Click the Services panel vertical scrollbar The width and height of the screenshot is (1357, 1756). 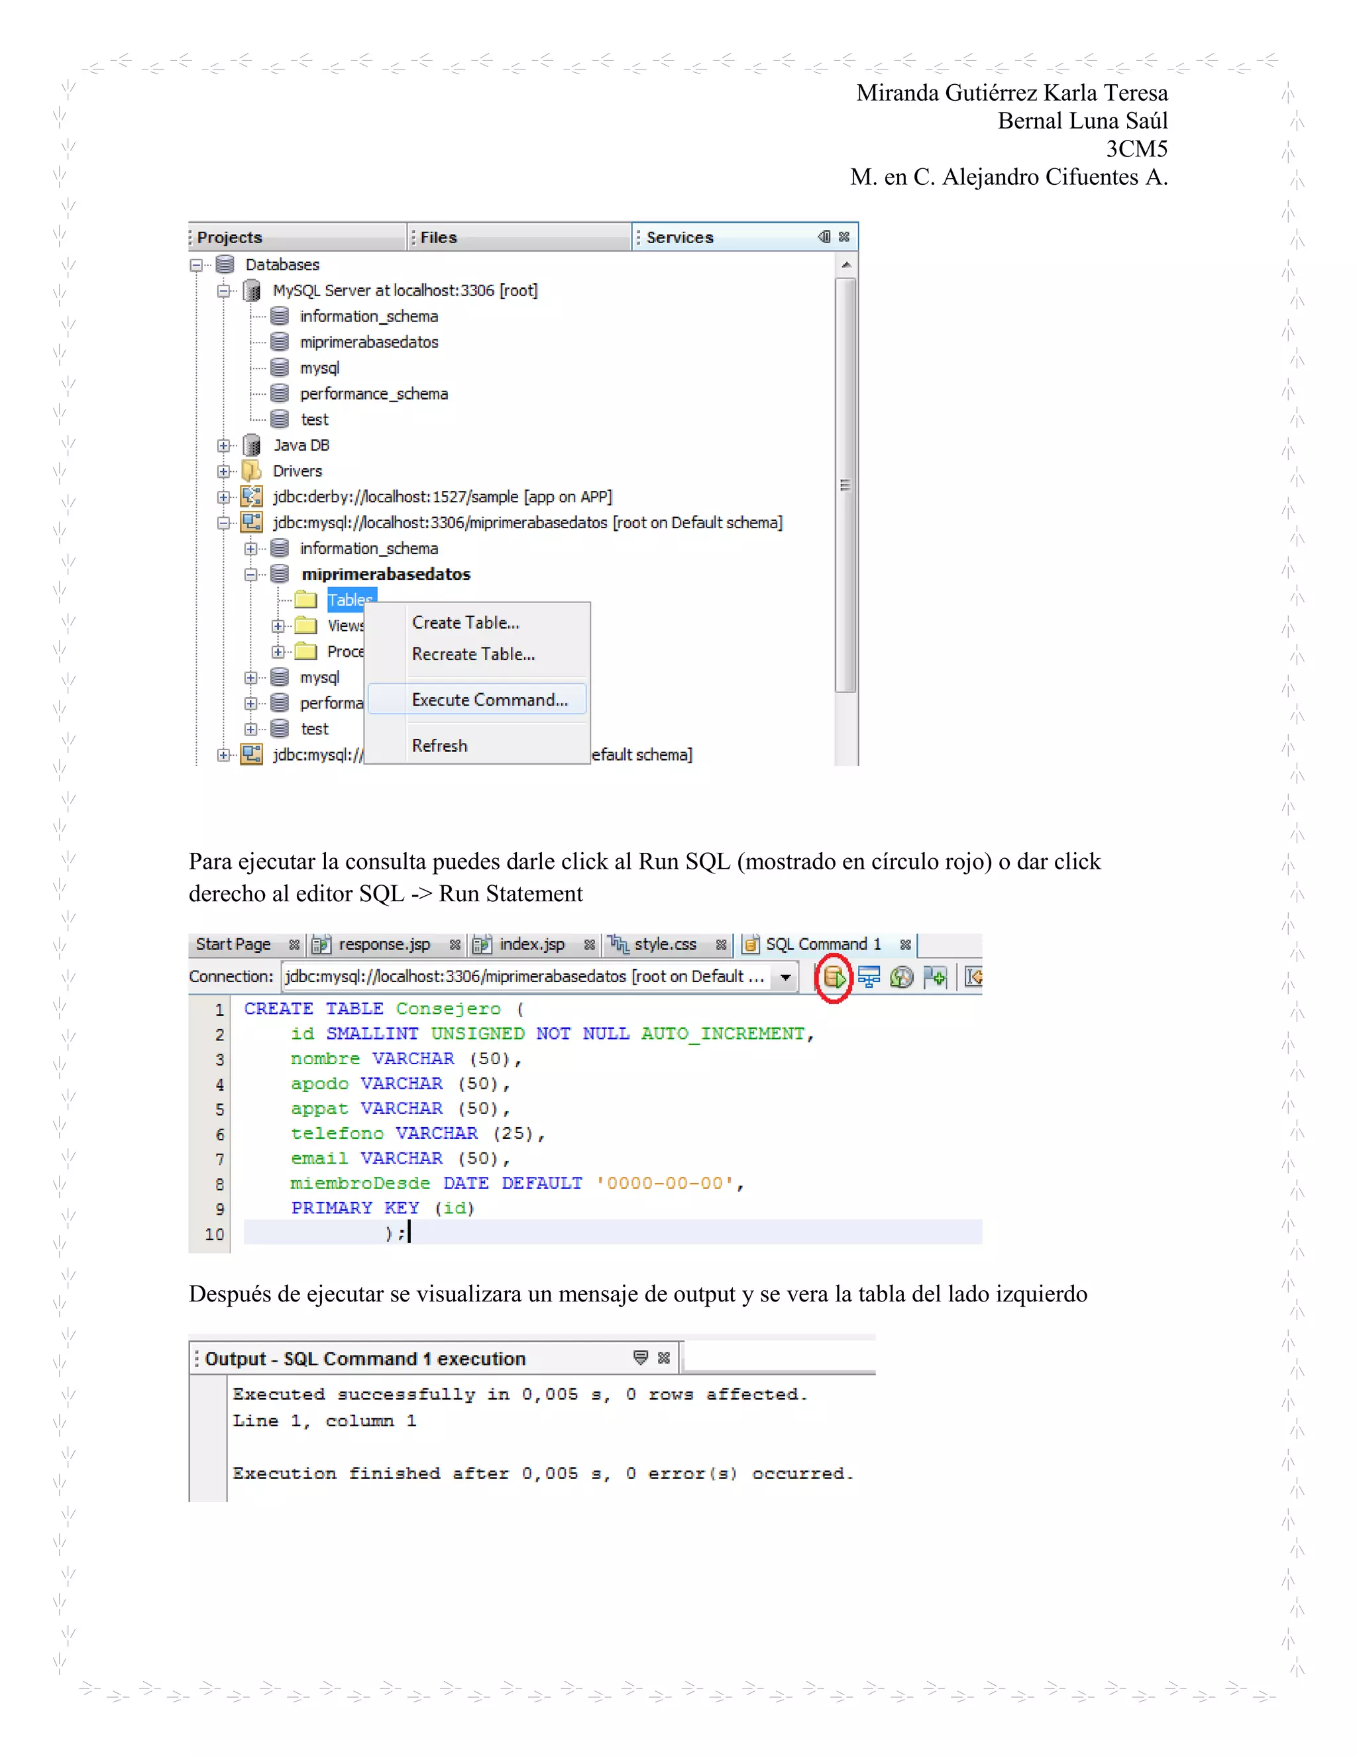click(x=845, y=485)
